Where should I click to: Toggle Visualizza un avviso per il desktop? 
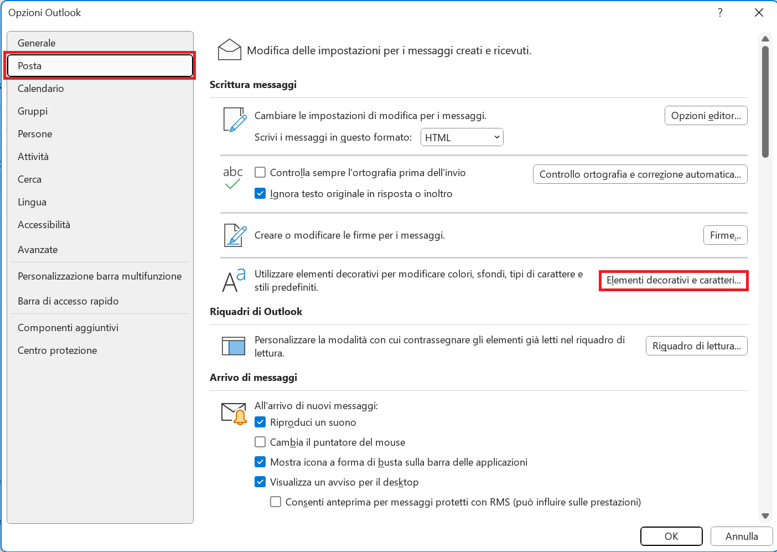pos(260,482)
